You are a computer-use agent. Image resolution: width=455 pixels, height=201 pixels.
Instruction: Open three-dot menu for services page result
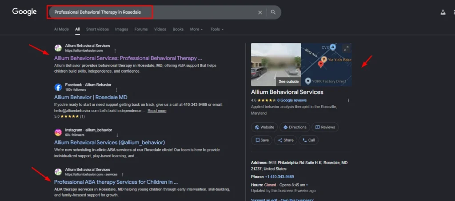pyautogui.click(x=123, y=175)
